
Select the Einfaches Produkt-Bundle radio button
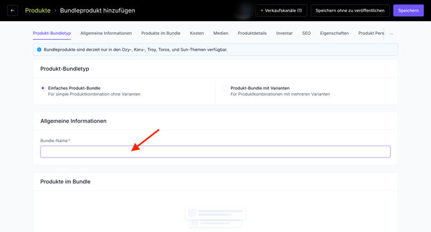[x=42, y=88]
